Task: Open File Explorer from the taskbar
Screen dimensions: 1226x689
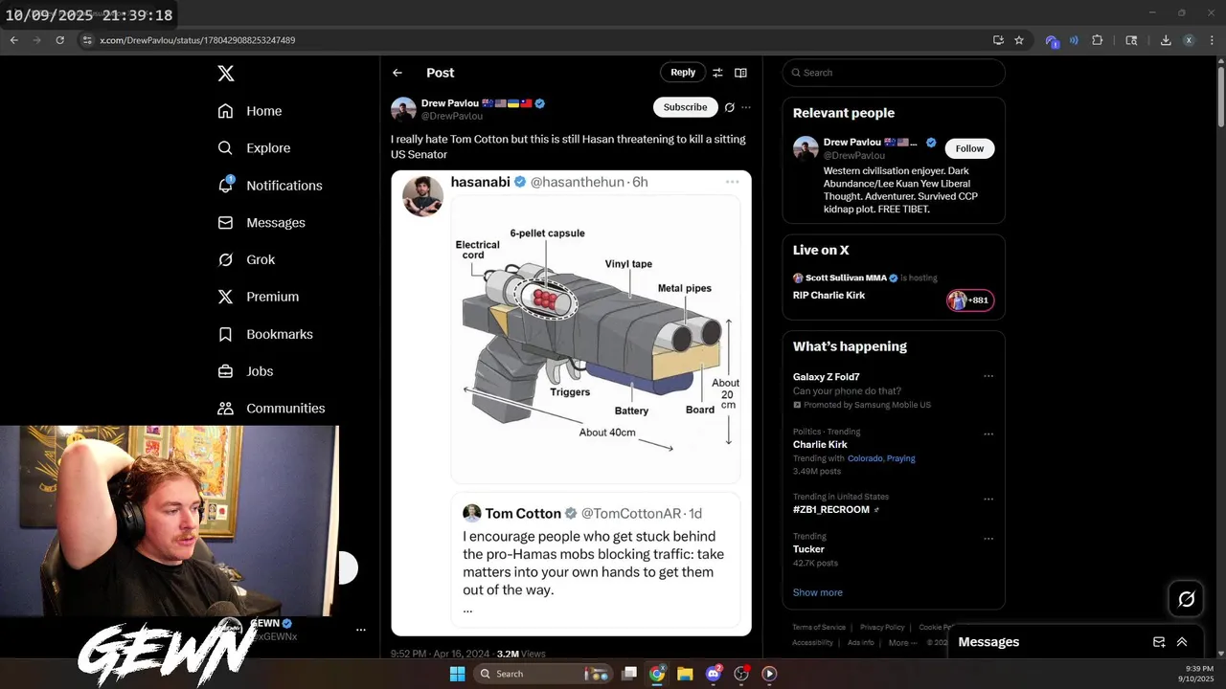Action: 685,674
